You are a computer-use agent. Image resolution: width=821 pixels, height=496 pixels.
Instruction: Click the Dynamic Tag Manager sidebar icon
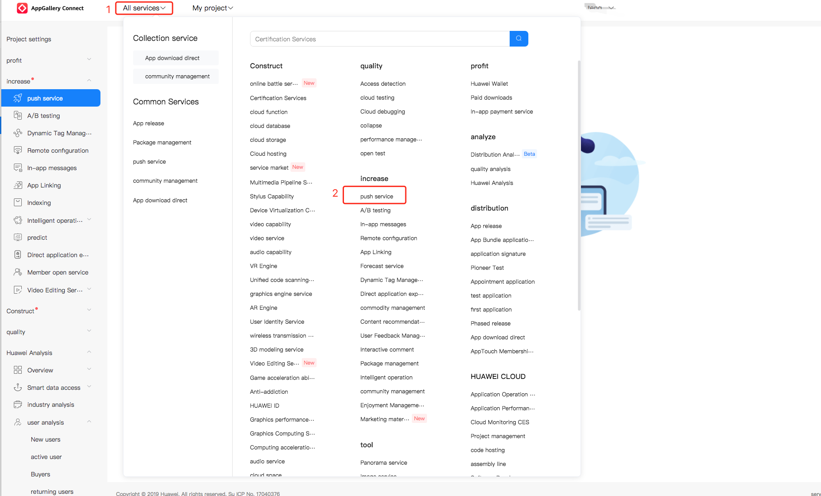click(18, 133)
